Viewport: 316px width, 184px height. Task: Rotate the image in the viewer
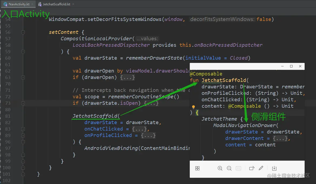point(252,168)
